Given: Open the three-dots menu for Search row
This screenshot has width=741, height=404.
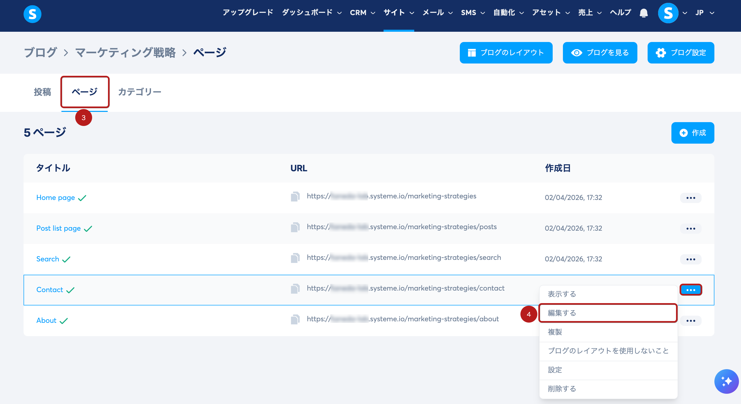Looking at the screenshot, I should [x=690, y=259].
